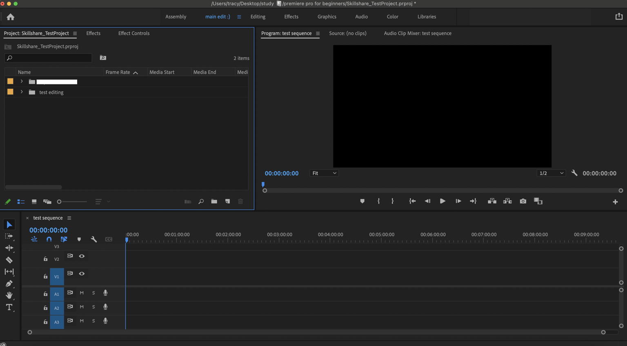
Task: Step forward one frame
Action: click(458, 201)
